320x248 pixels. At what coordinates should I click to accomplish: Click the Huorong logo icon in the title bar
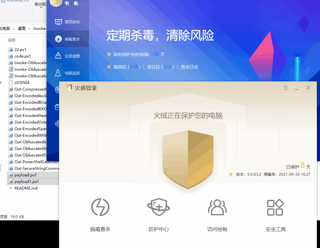pos(69,88)
